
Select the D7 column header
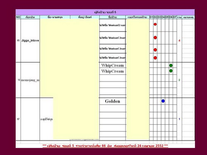click(175, 17)
